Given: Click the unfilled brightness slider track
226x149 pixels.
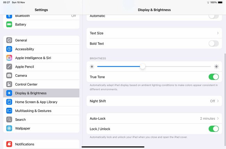Looking at the screenshot, I should 178,67.
